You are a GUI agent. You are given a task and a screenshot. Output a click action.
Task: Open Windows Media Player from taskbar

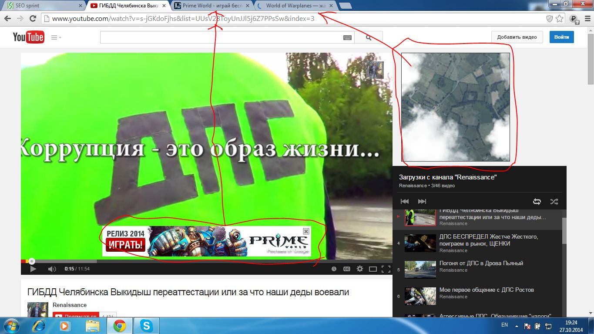65,326
